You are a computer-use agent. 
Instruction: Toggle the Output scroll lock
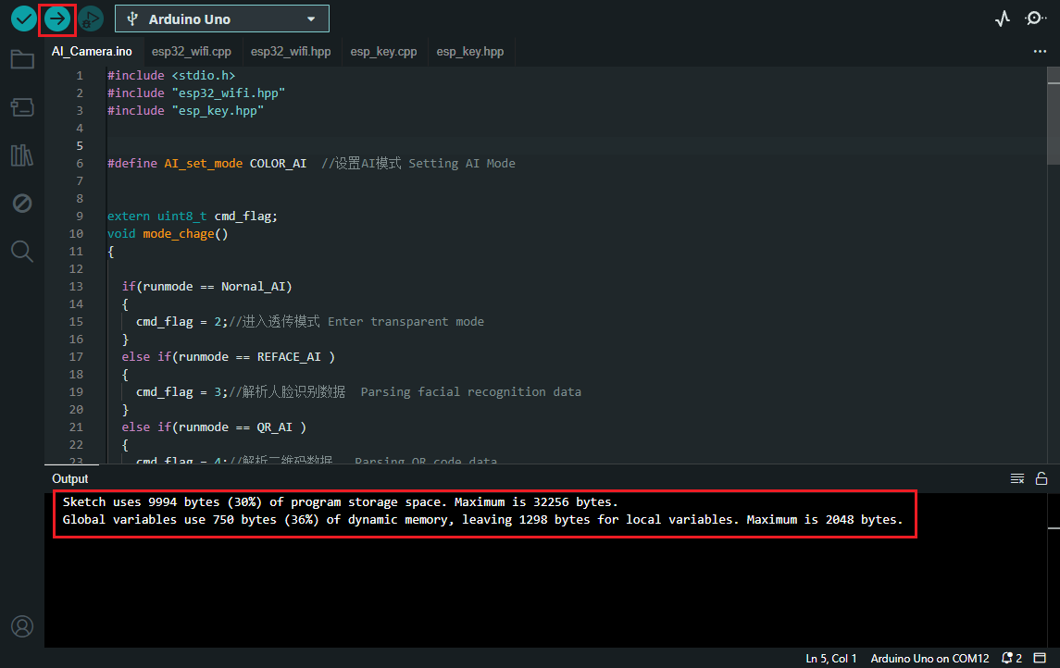pos(1041,478)
